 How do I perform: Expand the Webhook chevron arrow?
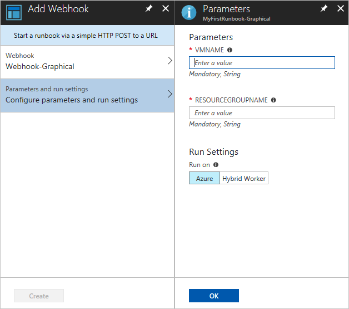(169, 61)
